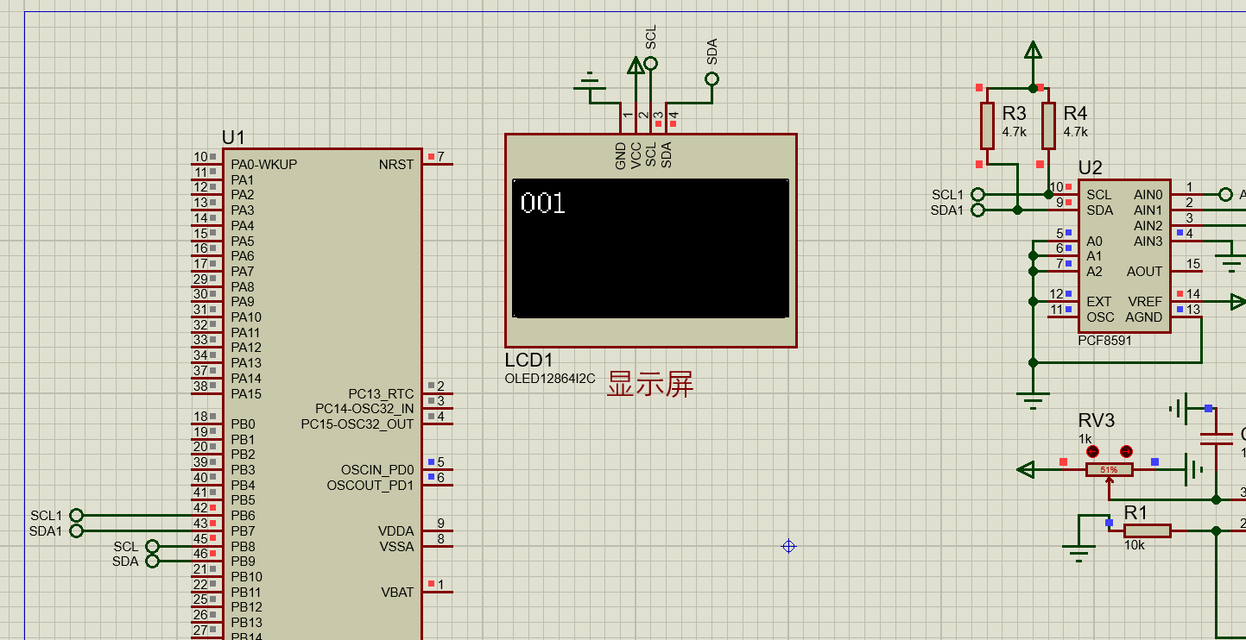Click the R1 reference label
Screen dimensions: 1246x640
point(1135,513)
